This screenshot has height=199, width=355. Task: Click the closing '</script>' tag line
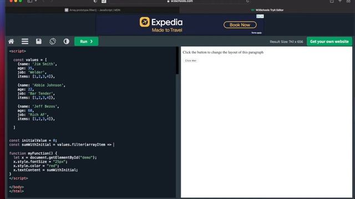pyautogui.click(x=18, y=178)
